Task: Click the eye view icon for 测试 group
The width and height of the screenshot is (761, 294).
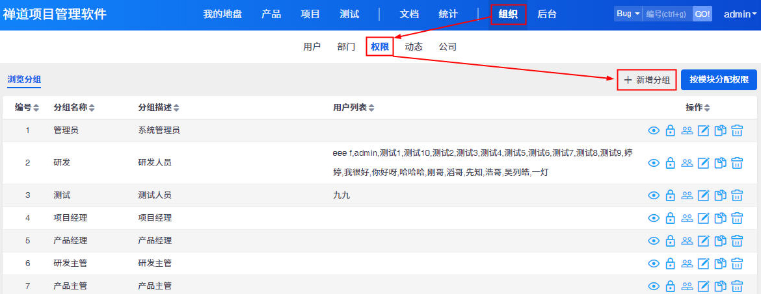Action: (654, 195)
